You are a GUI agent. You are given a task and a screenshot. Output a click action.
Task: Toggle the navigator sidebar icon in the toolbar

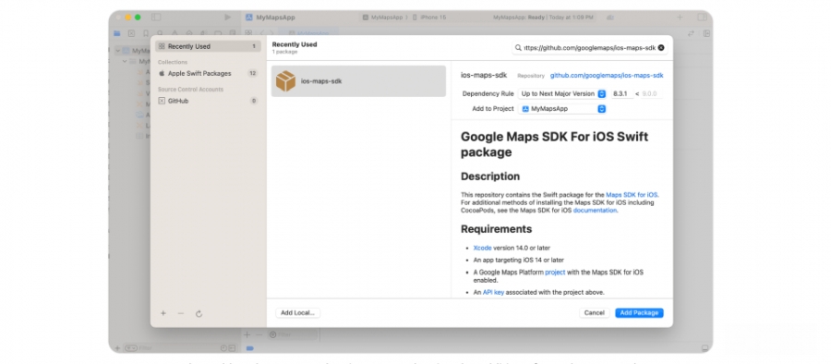click(156, 17)
